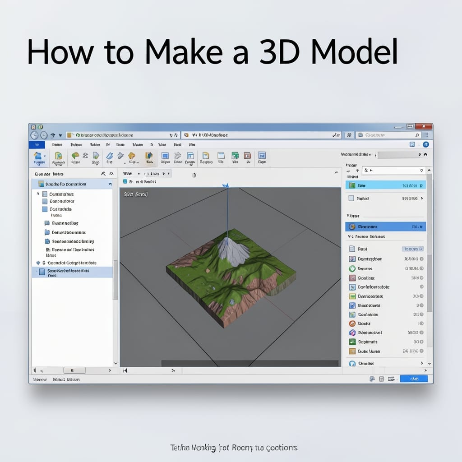The image size is (462, 462).
Task: Expand the bottom globe-icon row chevron
Action: [422, 363]
